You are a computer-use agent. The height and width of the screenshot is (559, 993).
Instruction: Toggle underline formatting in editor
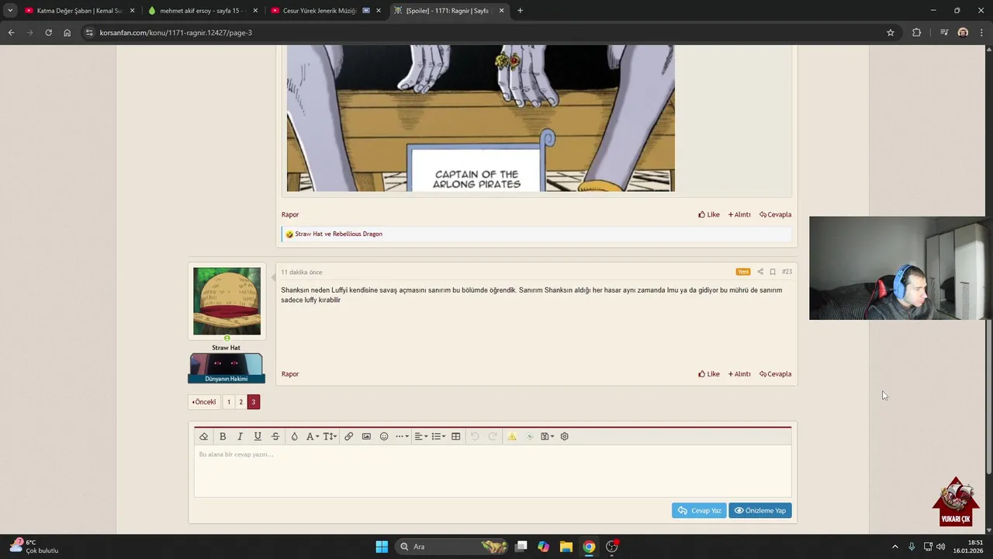(x=258, y=436)
